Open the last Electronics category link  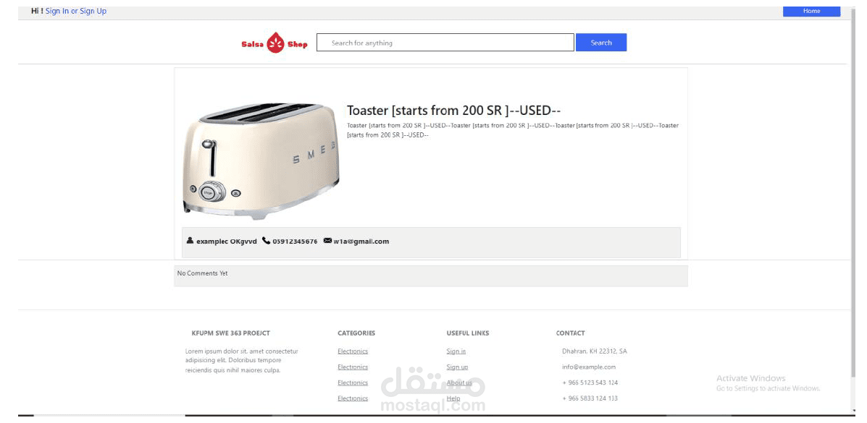[x=353, y=398]
